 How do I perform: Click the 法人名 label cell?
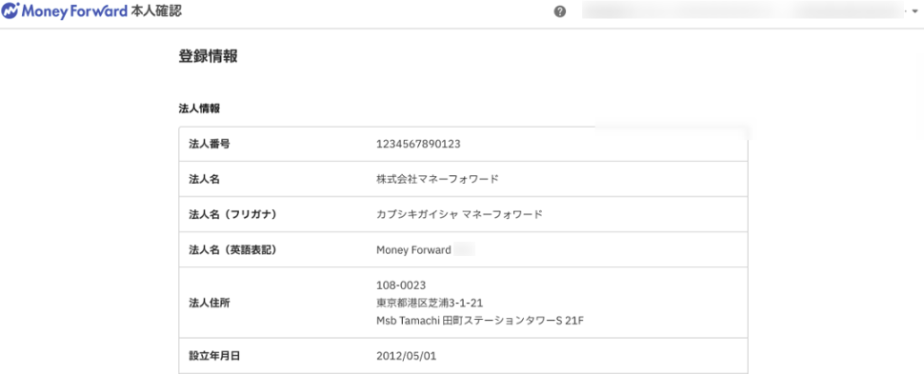204,179
